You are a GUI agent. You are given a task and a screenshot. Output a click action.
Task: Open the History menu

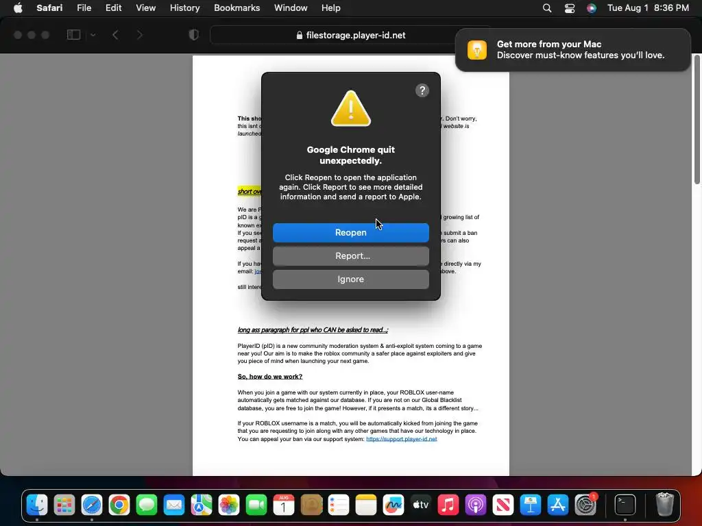(184, 8)
